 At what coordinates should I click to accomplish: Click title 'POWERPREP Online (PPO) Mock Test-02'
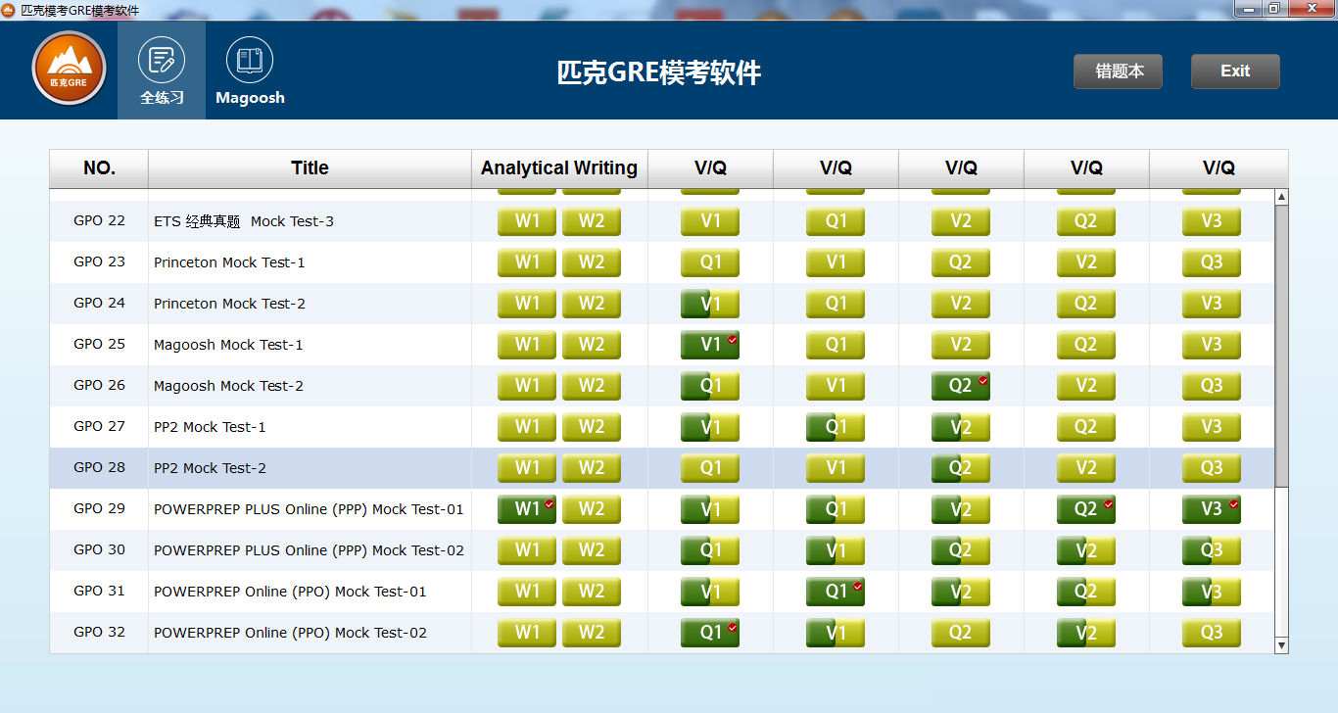tap(290, 633)
